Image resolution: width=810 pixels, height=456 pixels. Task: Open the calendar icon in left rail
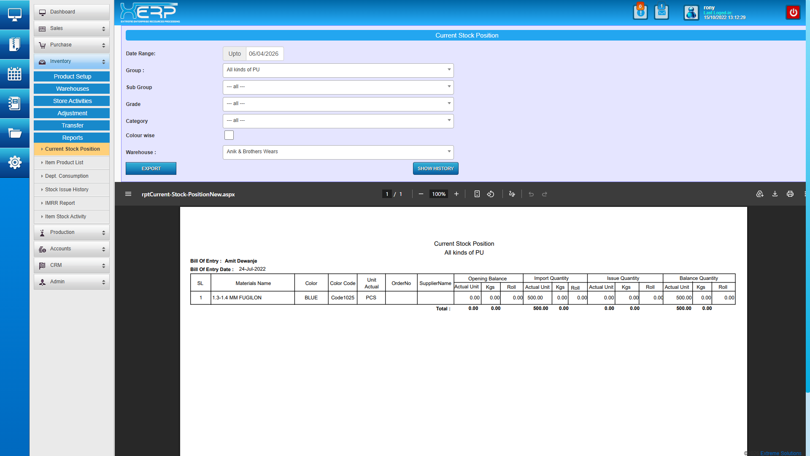14,74
